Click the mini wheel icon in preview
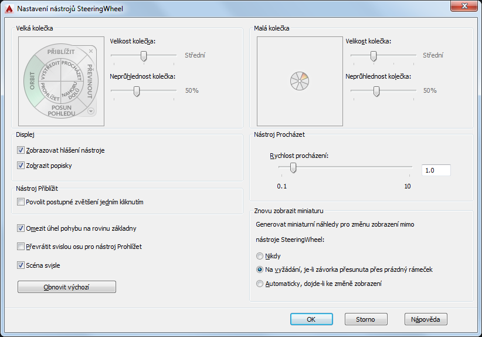This screenshot has width=482, height=337. (x=300, y=81)
